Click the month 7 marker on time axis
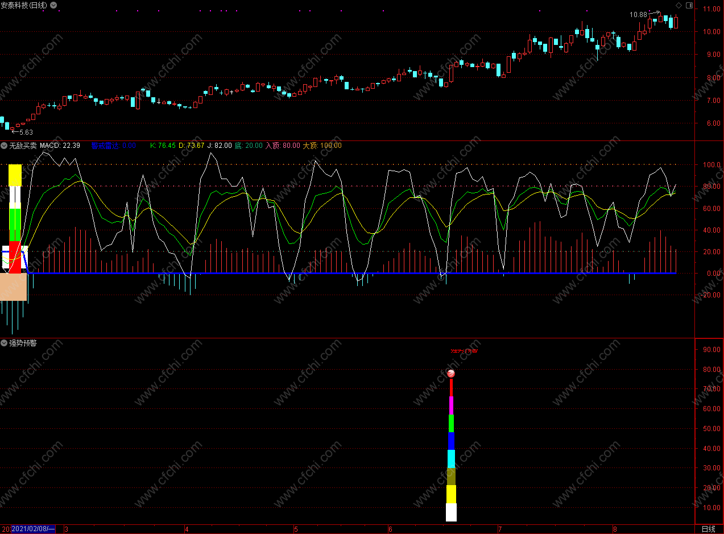 (499, 529)
